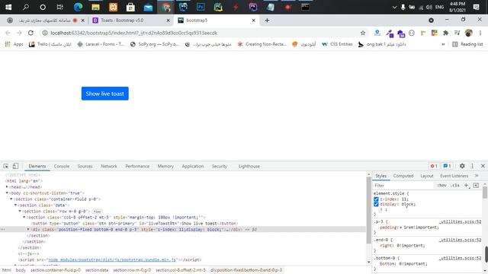Show more Styles sidebar tabs
Image resolution: width=488 pixels, height=274 pixels.
click(x=477, y=176)
